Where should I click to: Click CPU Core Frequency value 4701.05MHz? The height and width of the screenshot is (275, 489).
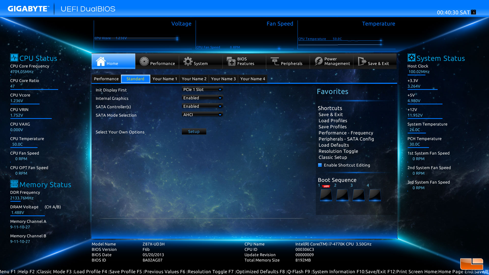point(22,72)
